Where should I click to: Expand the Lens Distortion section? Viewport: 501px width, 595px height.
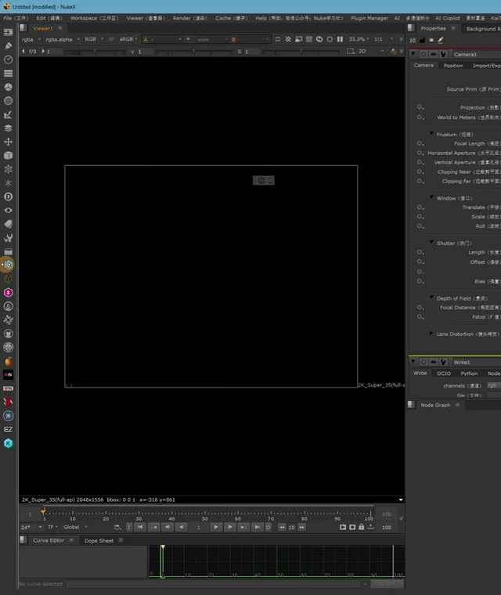431,334
